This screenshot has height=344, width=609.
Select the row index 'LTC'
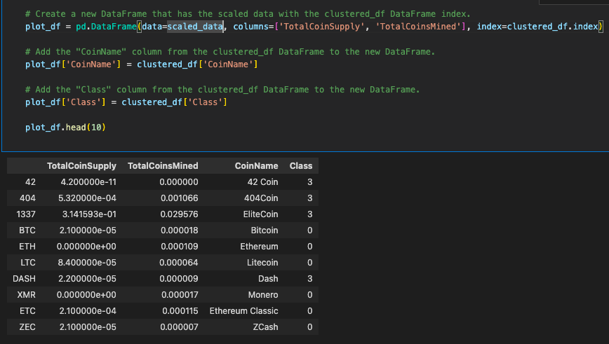point(28,263)
